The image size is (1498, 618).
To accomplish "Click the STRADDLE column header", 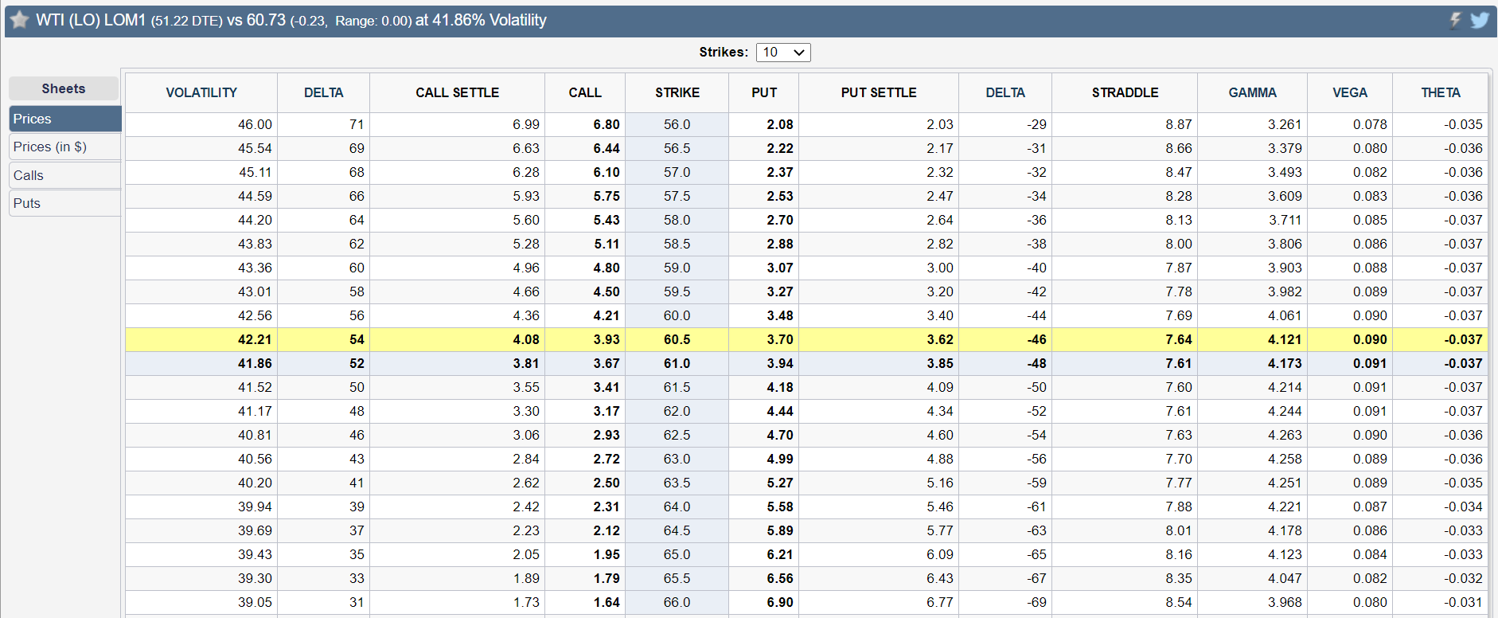I will [x=1125, y=92].
